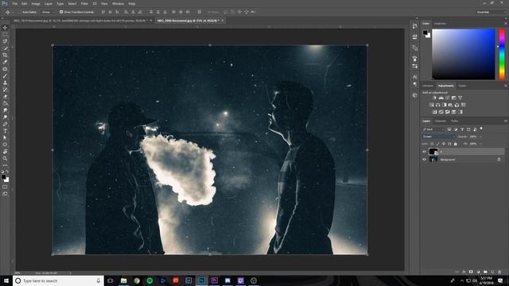The width and height of the screenshot is (509, 286).
Task: Add a Vibrance adjustment
Action: [x=460, y=98]
